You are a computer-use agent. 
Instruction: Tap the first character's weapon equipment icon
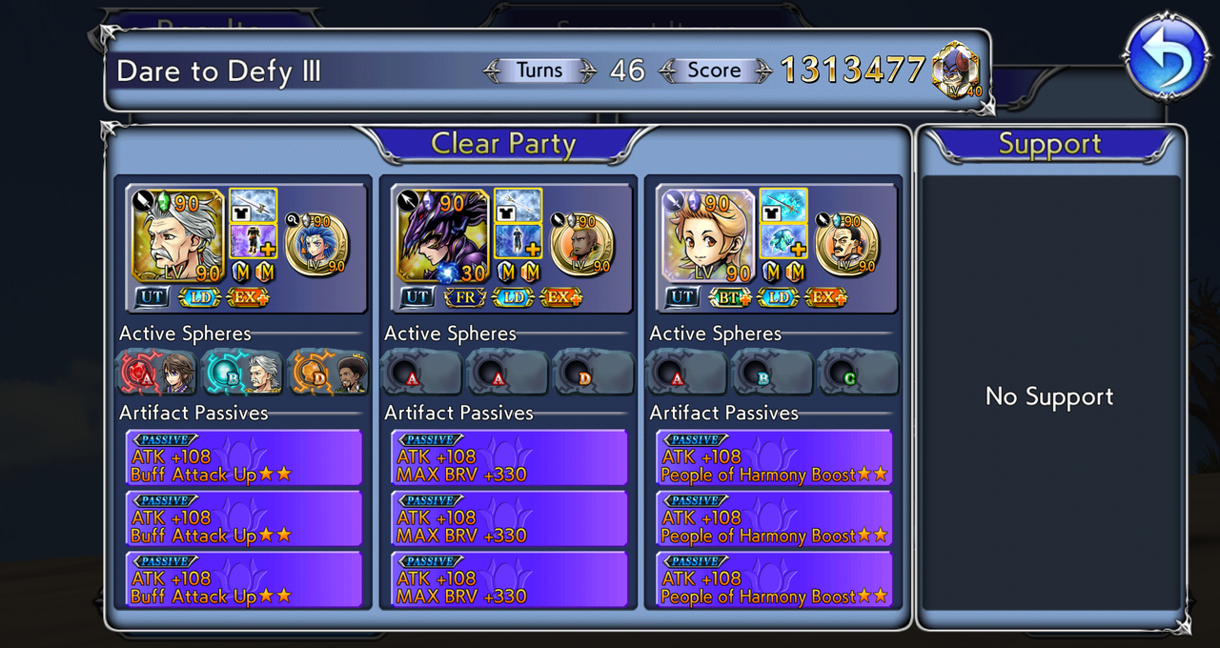(x=253, y=205)
